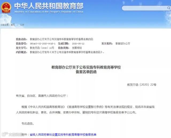Click the salutation 有关省、自治区、直辖市人民政府办公厅

pos(42,96)
